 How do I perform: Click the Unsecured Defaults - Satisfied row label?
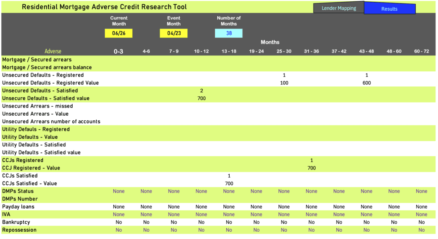tap(40, 90)
